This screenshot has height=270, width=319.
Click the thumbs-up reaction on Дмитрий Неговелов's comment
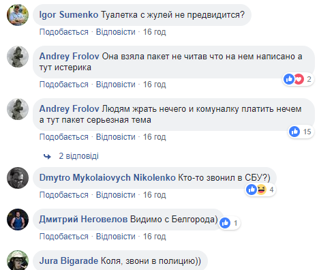(225, 223)
